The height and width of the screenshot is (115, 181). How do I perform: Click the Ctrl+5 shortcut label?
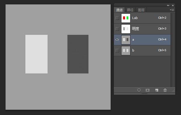(162, 50)
